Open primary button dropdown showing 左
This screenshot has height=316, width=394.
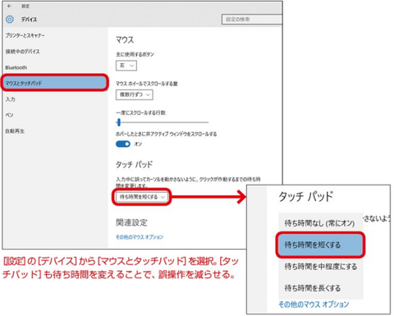(126, 66)
